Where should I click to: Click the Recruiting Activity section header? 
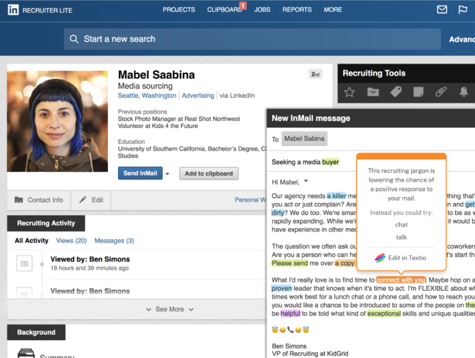pyautogui.click(x=46, y=223)
